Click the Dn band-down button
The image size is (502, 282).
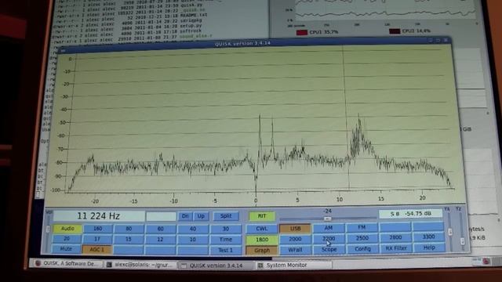point(185,216)
